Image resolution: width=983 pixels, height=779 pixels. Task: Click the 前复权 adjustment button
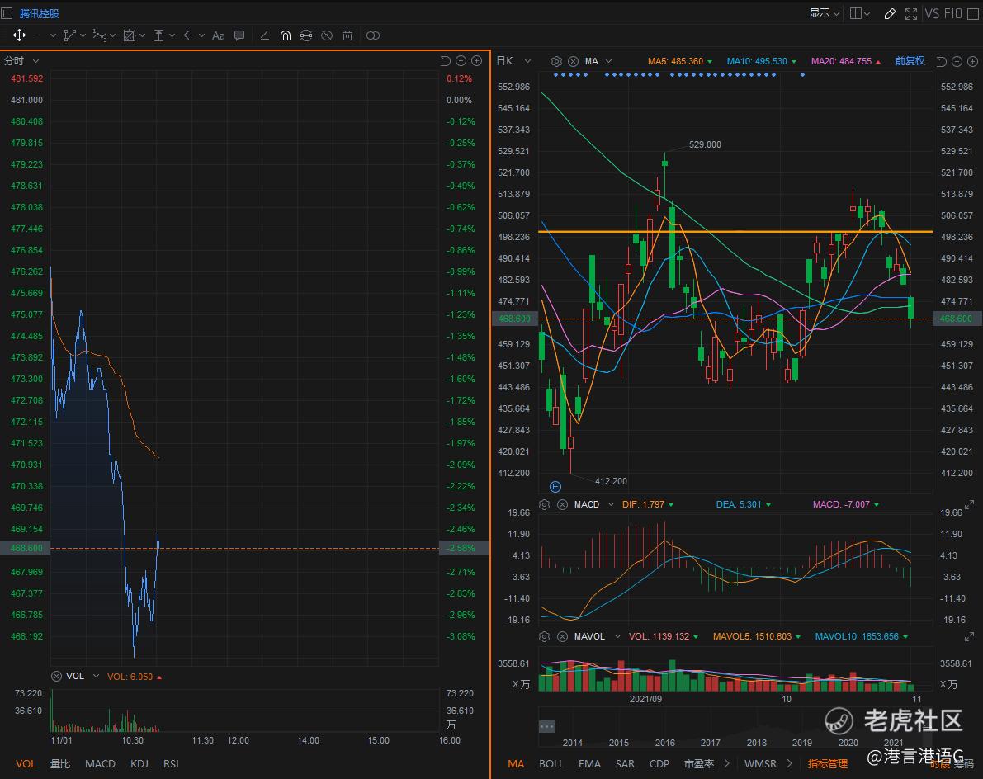tap(910, 61)
